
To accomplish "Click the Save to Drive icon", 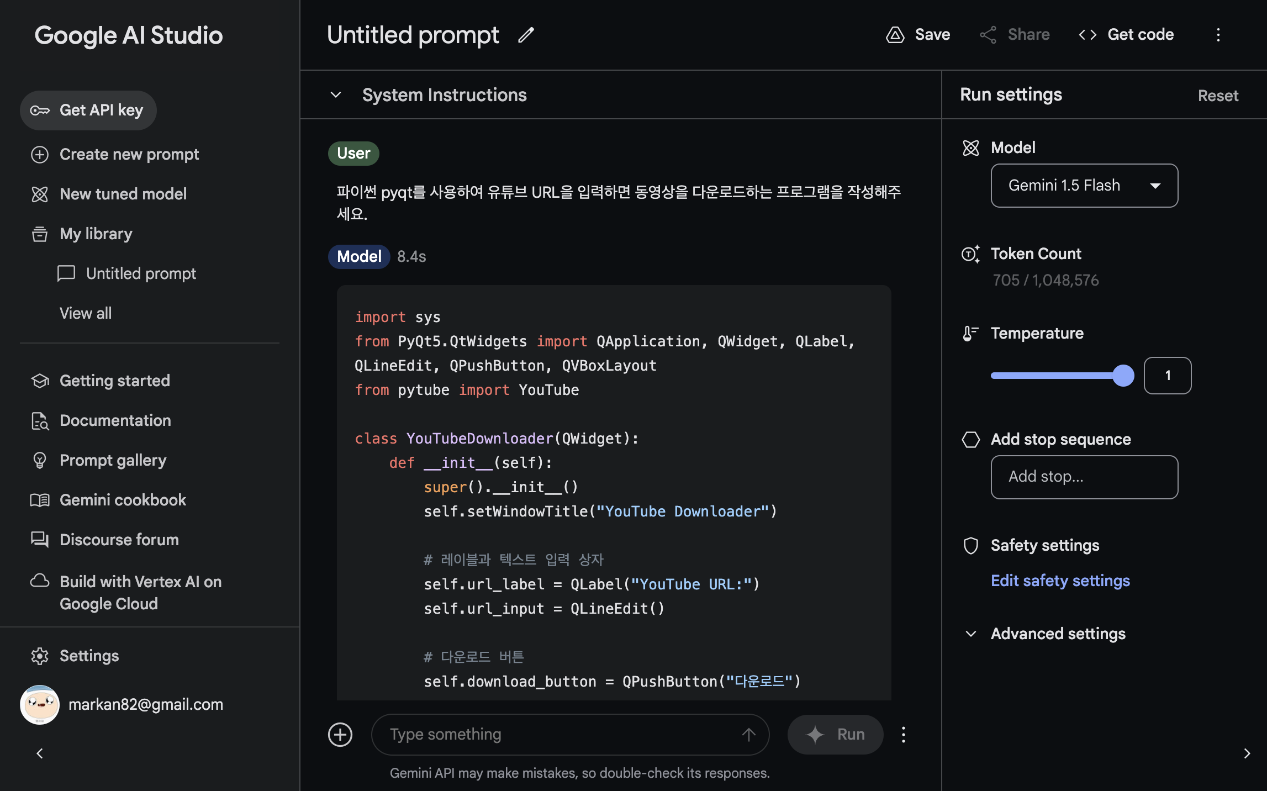I will tap(895, 35).
